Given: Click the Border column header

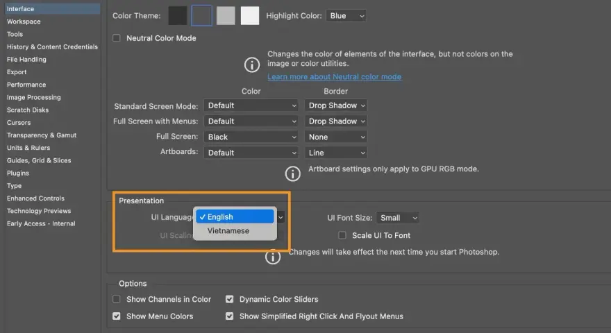Looking at the screenshot, I should (335, 91).
